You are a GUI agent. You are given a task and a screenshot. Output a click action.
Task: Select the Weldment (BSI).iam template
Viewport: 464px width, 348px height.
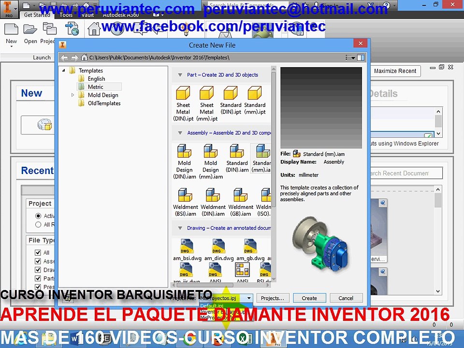(185, 203)
